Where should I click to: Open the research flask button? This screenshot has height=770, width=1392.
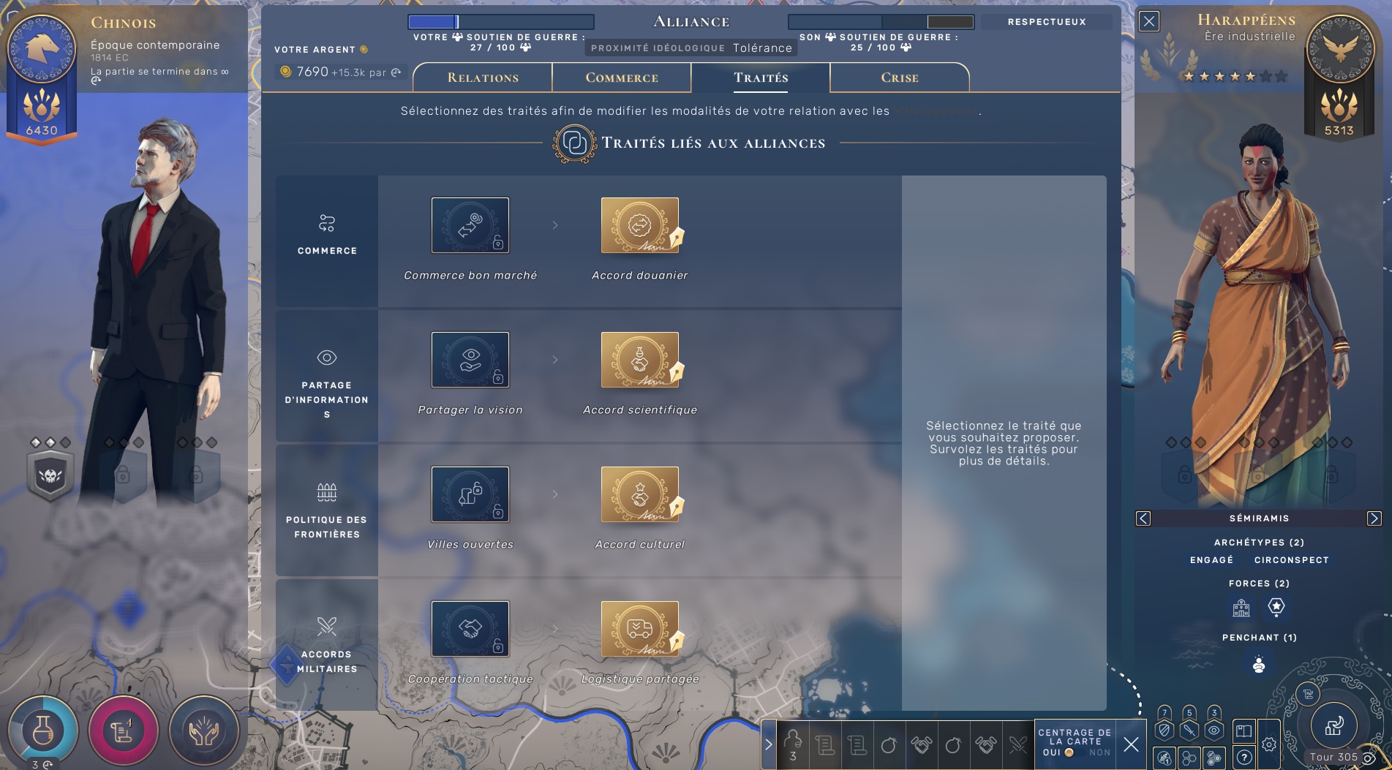click(x=43, y=730)
